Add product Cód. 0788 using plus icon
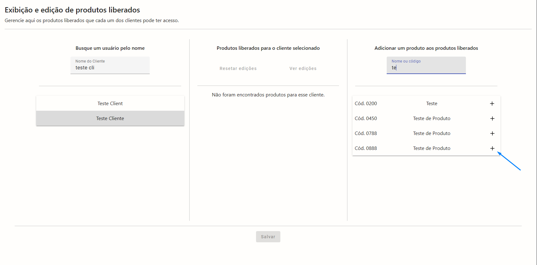This screenshot has width=537, height=265. click(492, 133)
